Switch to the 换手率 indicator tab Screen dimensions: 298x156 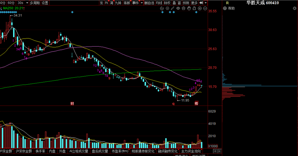coord(41,151)
